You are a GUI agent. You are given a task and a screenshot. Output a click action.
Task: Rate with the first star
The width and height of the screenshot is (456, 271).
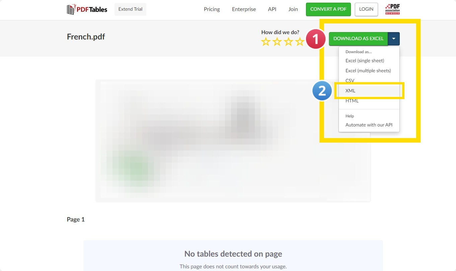[x=266, y=42]
